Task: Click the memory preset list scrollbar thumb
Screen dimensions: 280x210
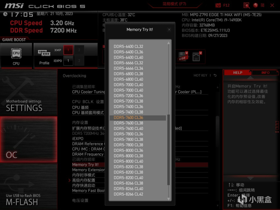Action: coord(168,150)
